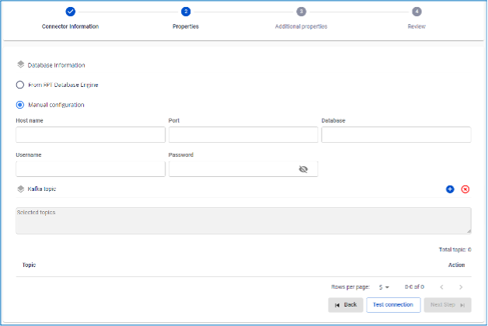Viewport: 488px width, 326px height.
Task: Choose From FPT Database Engine radio option
Action: pyautogui.click(x=20, y=85)
